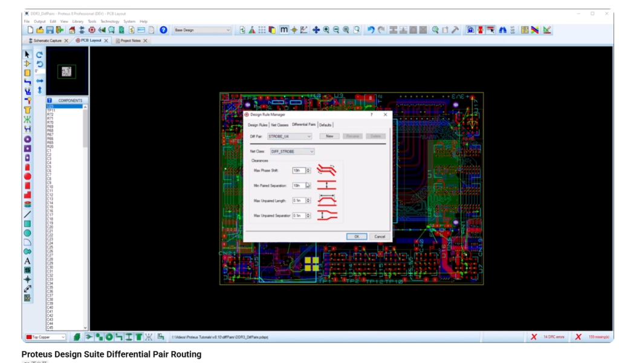This screenshot has height=363, width=619.
Task: Adjust the Max Phase Shift stepper arrows
Action: [x=308, y=171]
